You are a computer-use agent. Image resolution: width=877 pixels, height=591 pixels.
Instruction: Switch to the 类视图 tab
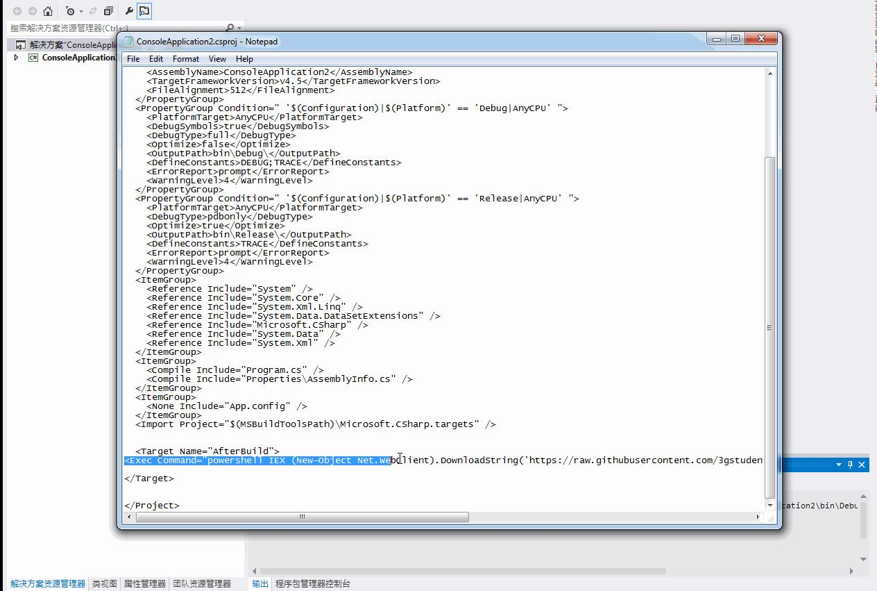click(105, 583)
